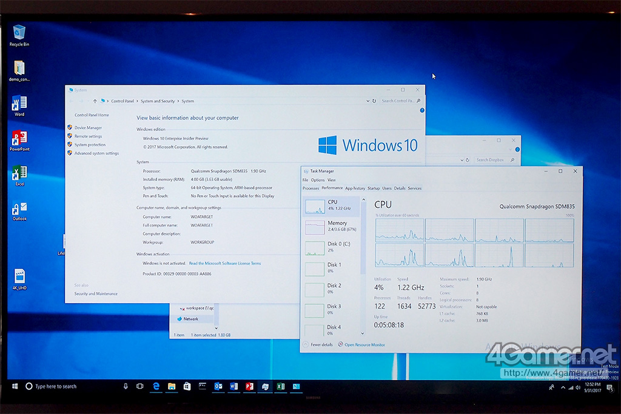The image size is (621, 414).
Task: Click the Search Dropbox field
Action: (495, 160)
